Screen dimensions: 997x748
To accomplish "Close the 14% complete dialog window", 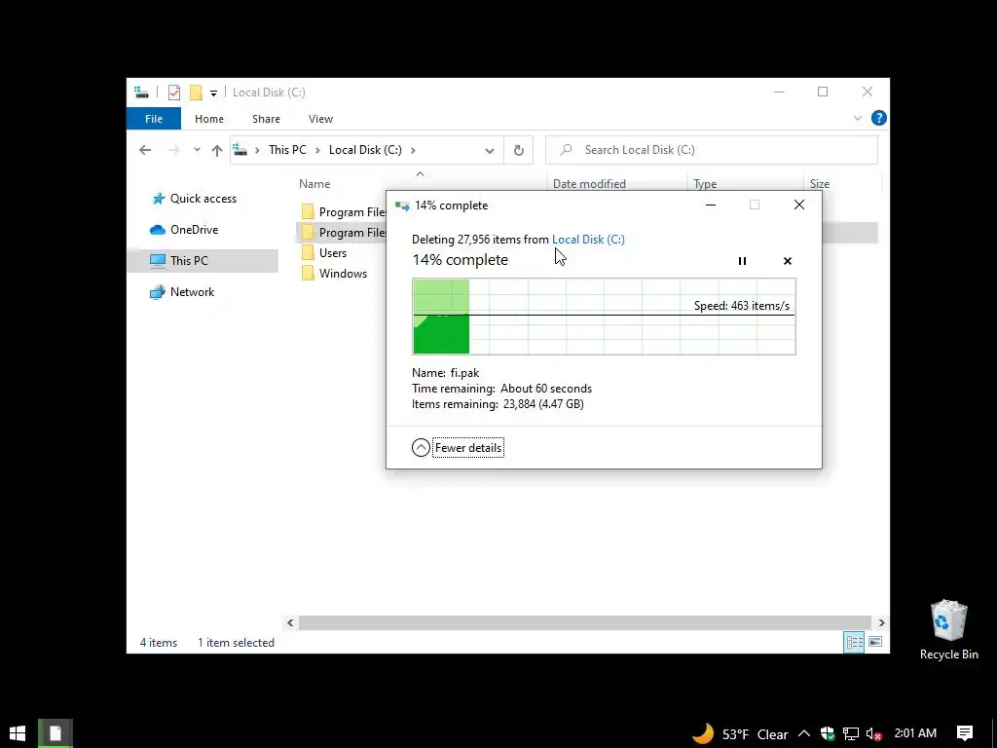I will 799,205.
